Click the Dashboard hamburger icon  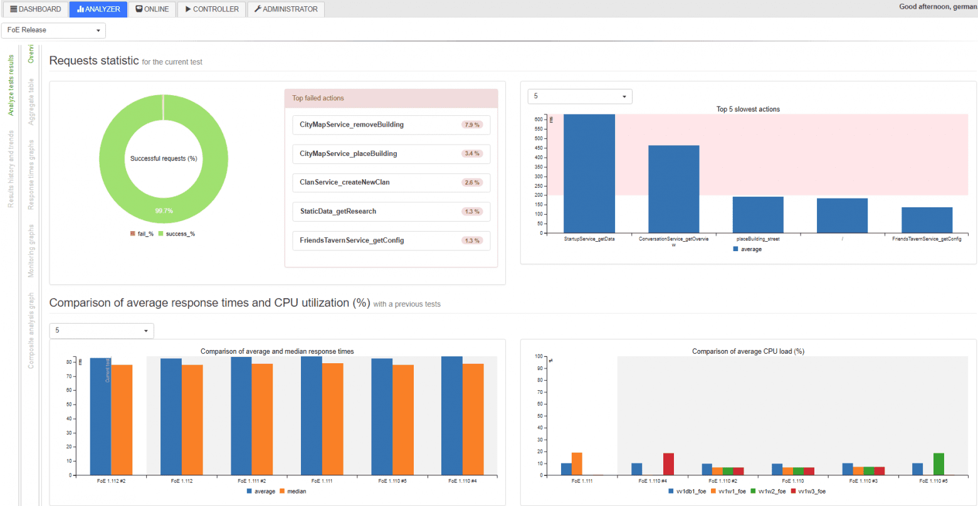(x=14, y=9)
